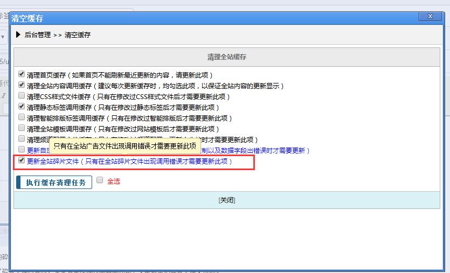The width and height of the screenshot is (450, 273).
Task: Enable the 清理CSS样式文件缓存 checkbox
Action: [22, 96]
